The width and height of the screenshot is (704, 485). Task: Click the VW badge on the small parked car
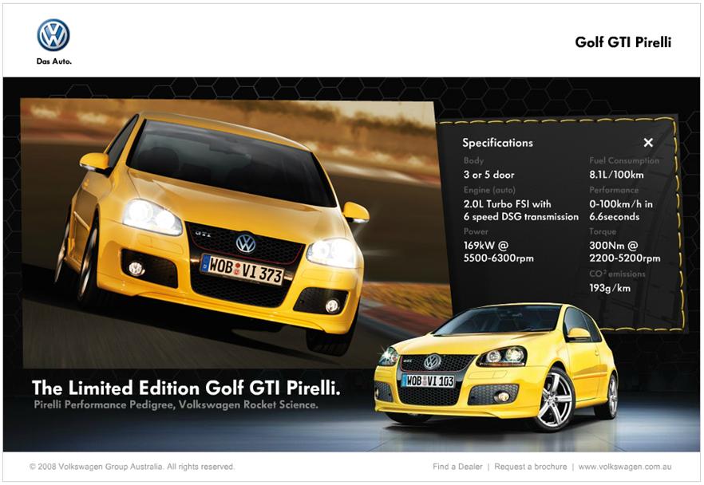(432, 362)
